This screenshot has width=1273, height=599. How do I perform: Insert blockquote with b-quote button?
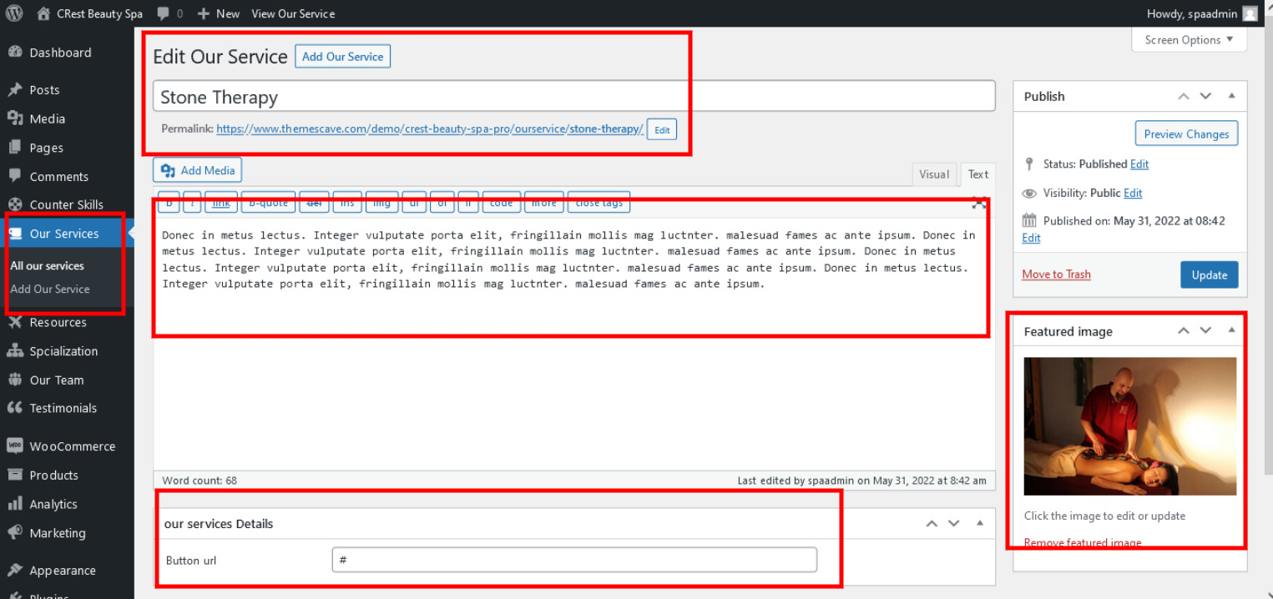[268, 203]
